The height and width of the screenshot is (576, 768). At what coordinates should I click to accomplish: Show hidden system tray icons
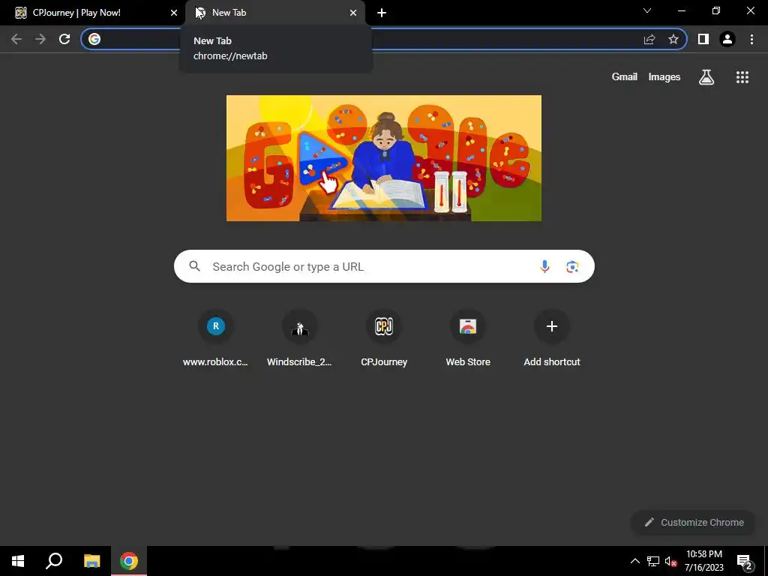coord(634,561)
